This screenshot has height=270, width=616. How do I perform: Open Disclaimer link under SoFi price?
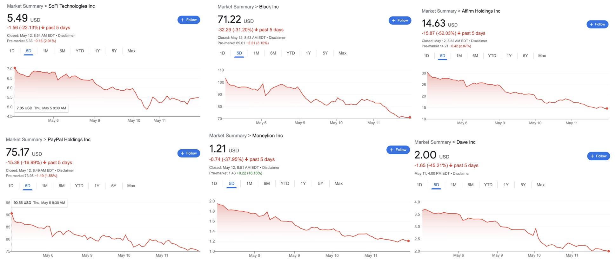tap(66, 35)
